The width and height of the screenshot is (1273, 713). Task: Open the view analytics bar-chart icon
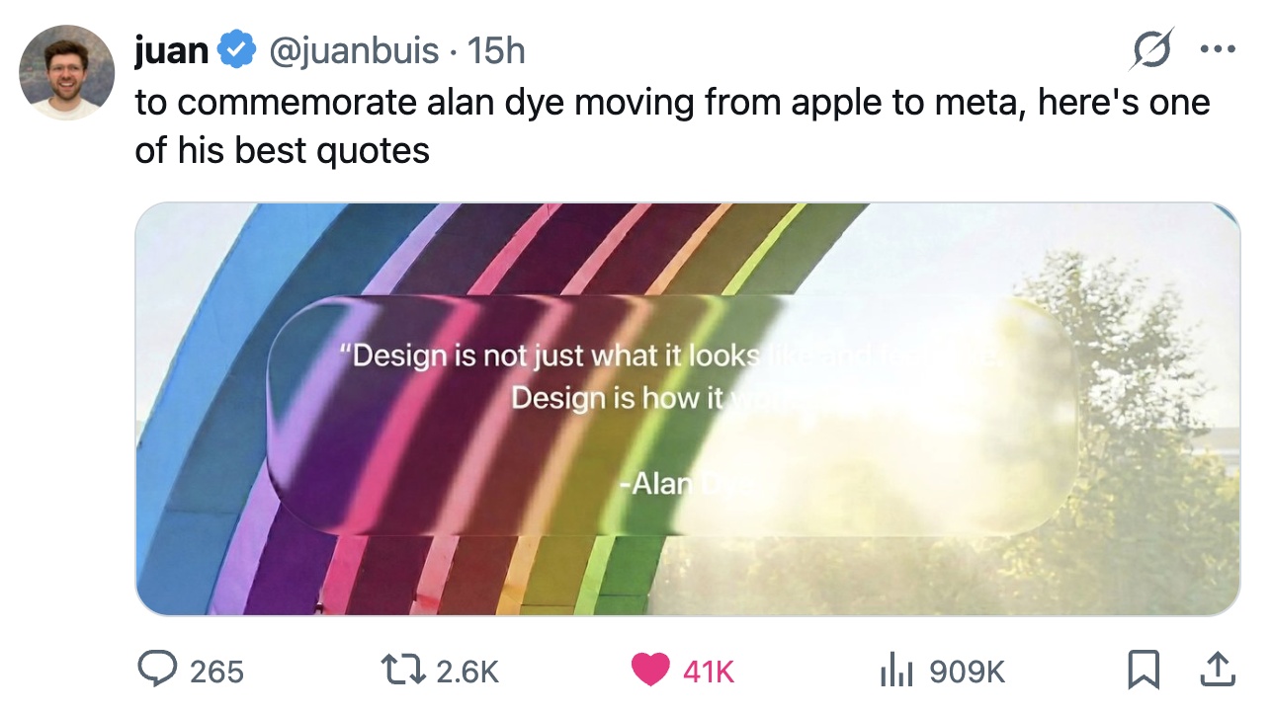click(893, 671)
